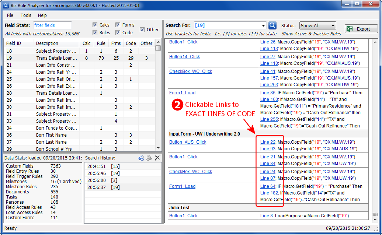Open the Line 255 code link
Screen dimensions: 382x235
269,119
